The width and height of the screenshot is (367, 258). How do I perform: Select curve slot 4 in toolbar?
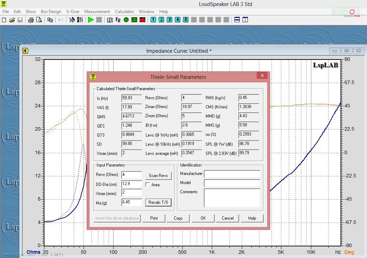coord(178,20)
